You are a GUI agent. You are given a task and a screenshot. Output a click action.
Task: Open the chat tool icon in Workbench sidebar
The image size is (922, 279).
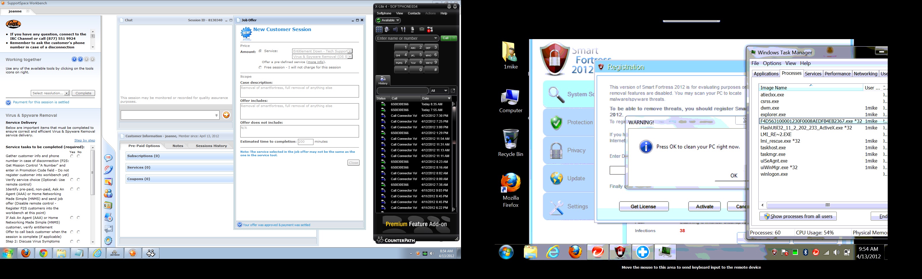108,158
